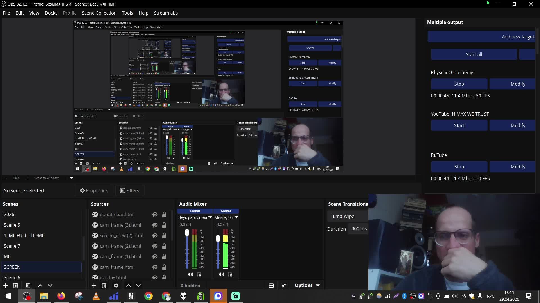Expand the Scale to Window dropdown
The image size is (540, 303).
point(71,178)
